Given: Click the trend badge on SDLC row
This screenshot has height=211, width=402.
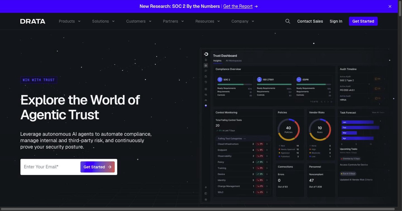Looking at the screenshot, I should tap(259, 192).
